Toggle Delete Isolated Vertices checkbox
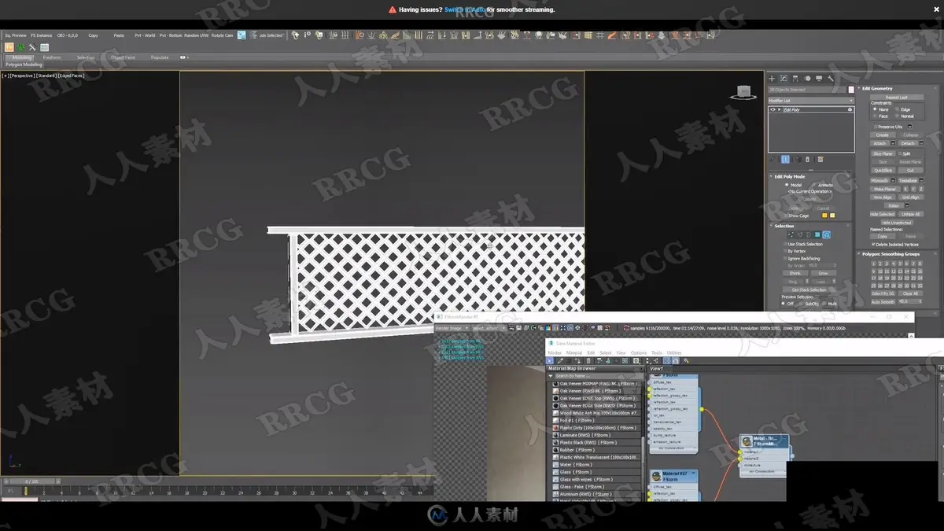Image resolution: width=944 pixels, height=531 pixels. click(x=873, y=244)
